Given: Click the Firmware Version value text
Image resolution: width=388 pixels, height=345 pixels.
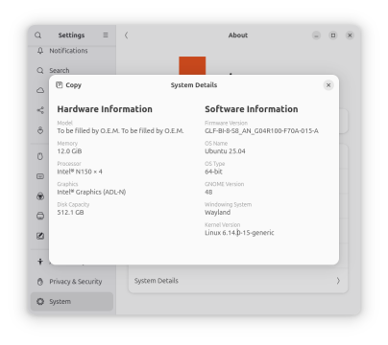Looking at the screenshot, I should coord(261,130).
